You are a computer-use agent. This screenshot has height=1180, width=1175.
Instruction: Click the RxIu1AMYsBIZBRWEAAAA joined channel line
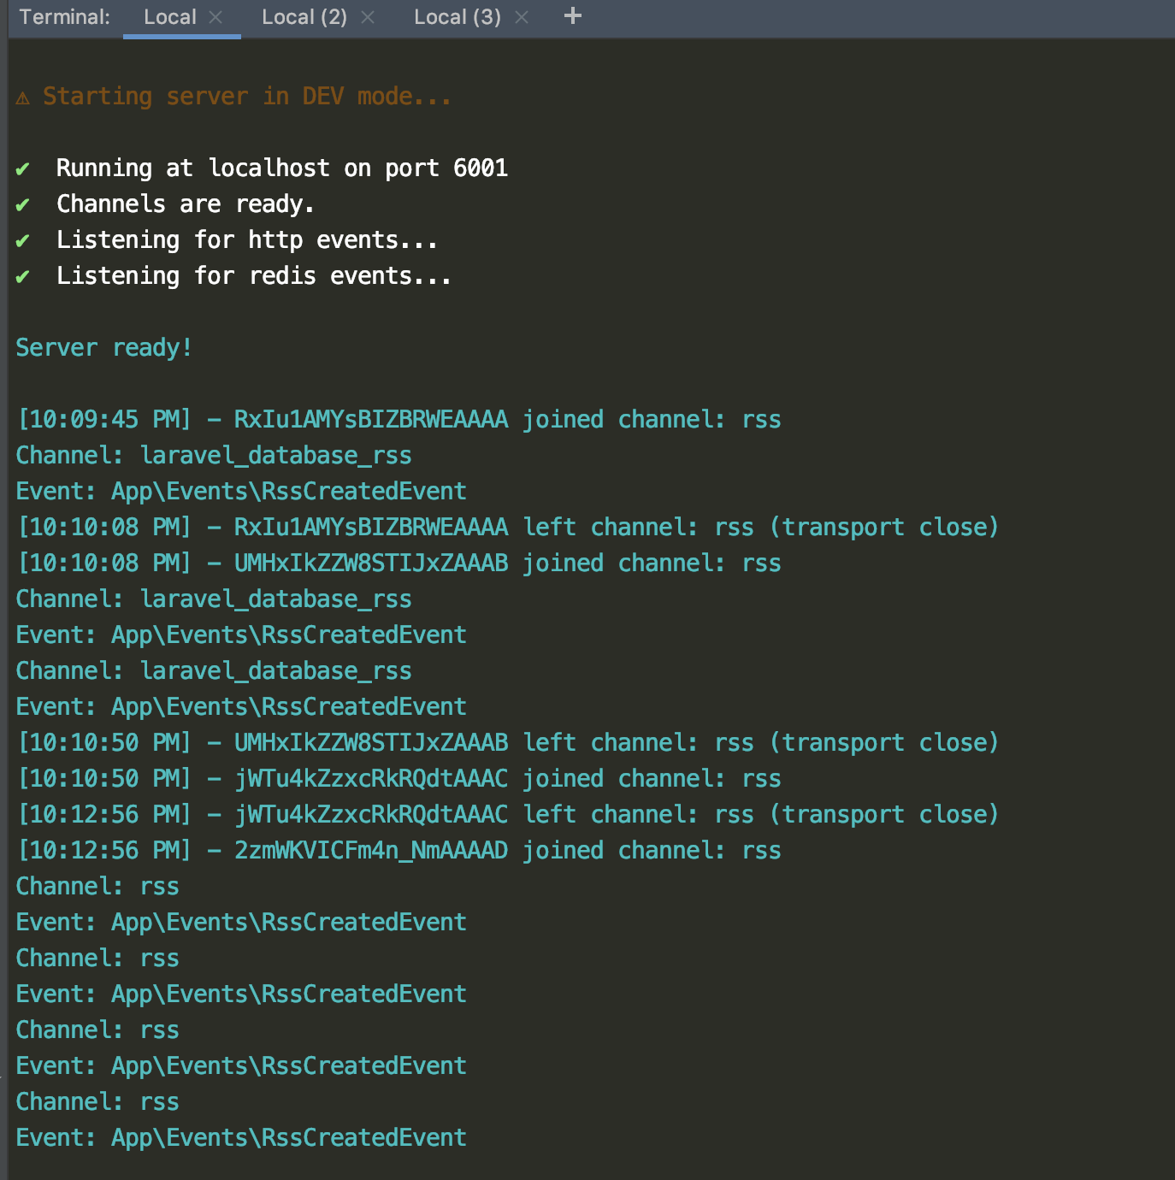tap(399, 420)
